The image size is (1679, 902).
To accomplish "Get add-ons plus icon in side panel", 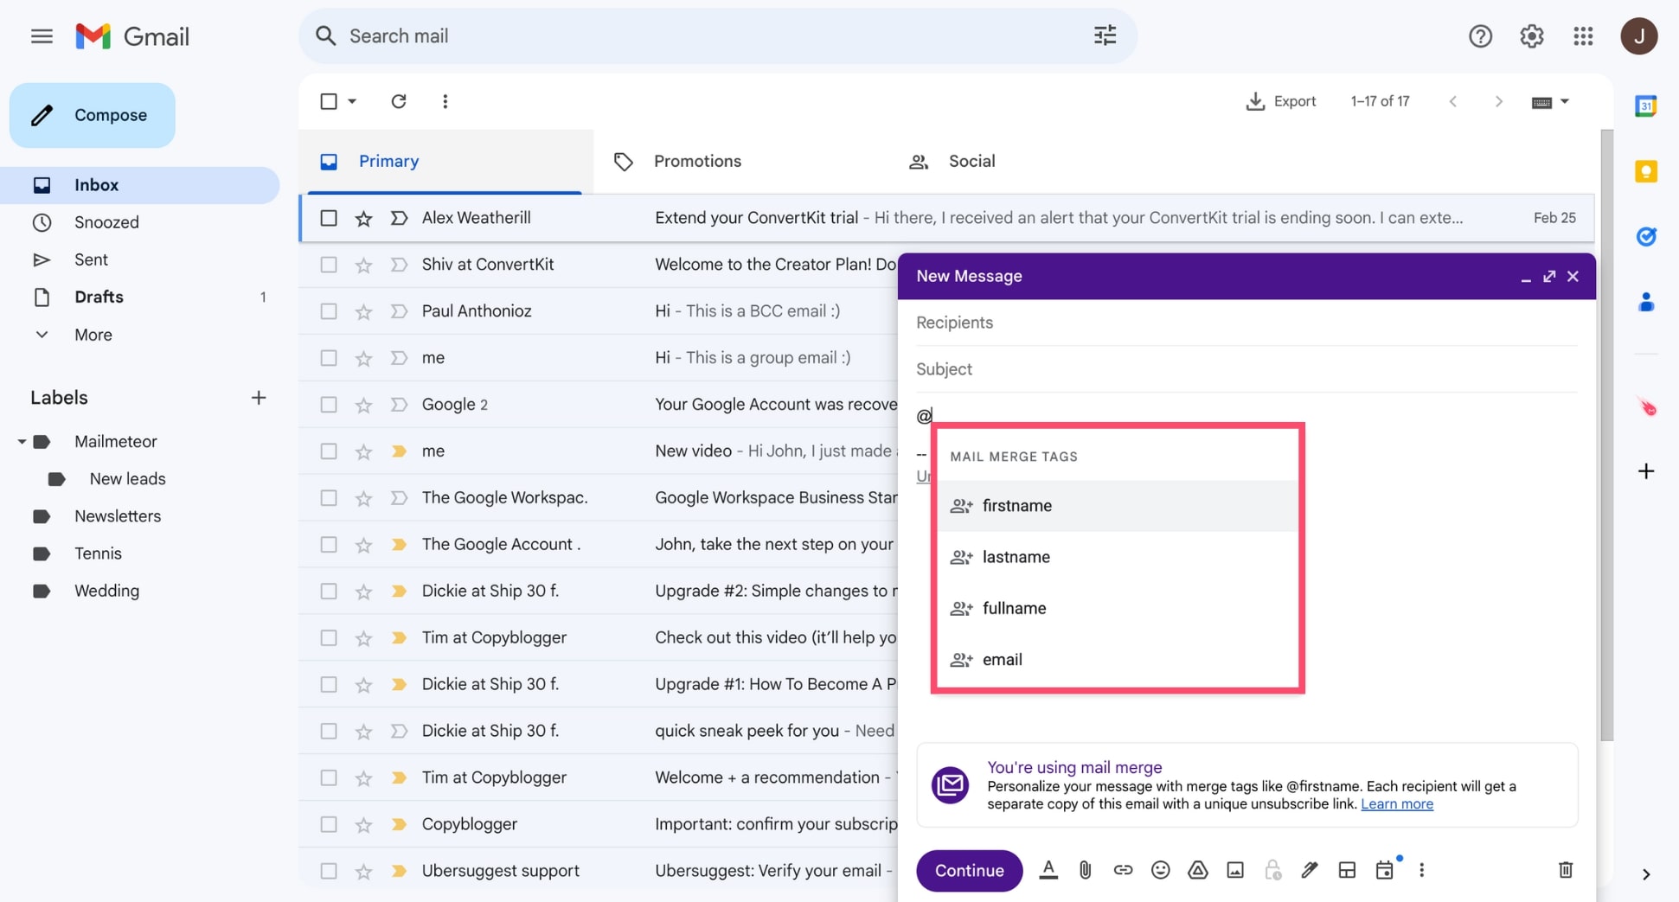I will tap(1645, 471).
